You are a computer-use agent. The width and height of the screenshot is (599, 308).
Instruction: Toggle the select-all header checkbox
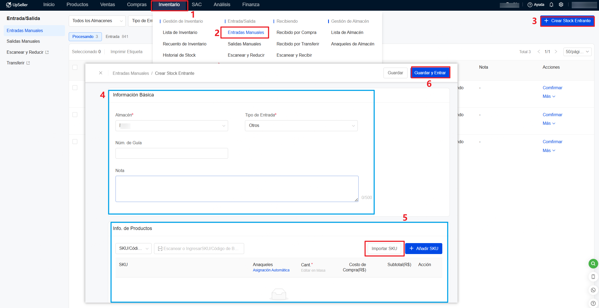[x=75, y=67]
